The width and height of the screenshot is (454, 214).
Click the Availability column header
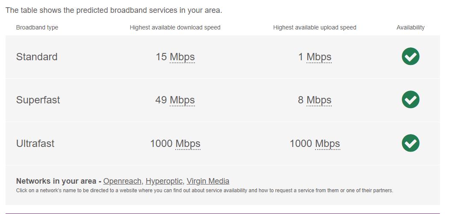tap(410, 27)
